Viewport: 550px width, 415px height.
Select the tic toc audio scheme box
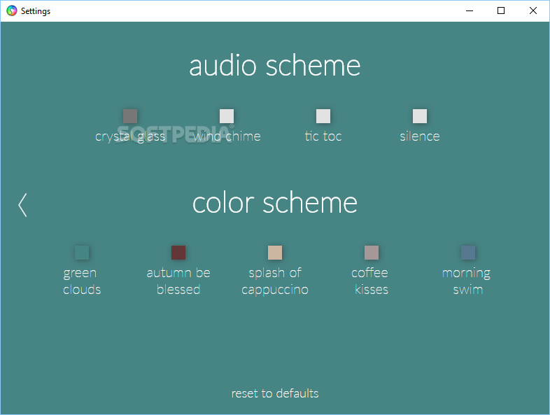(x=323, y=116)
